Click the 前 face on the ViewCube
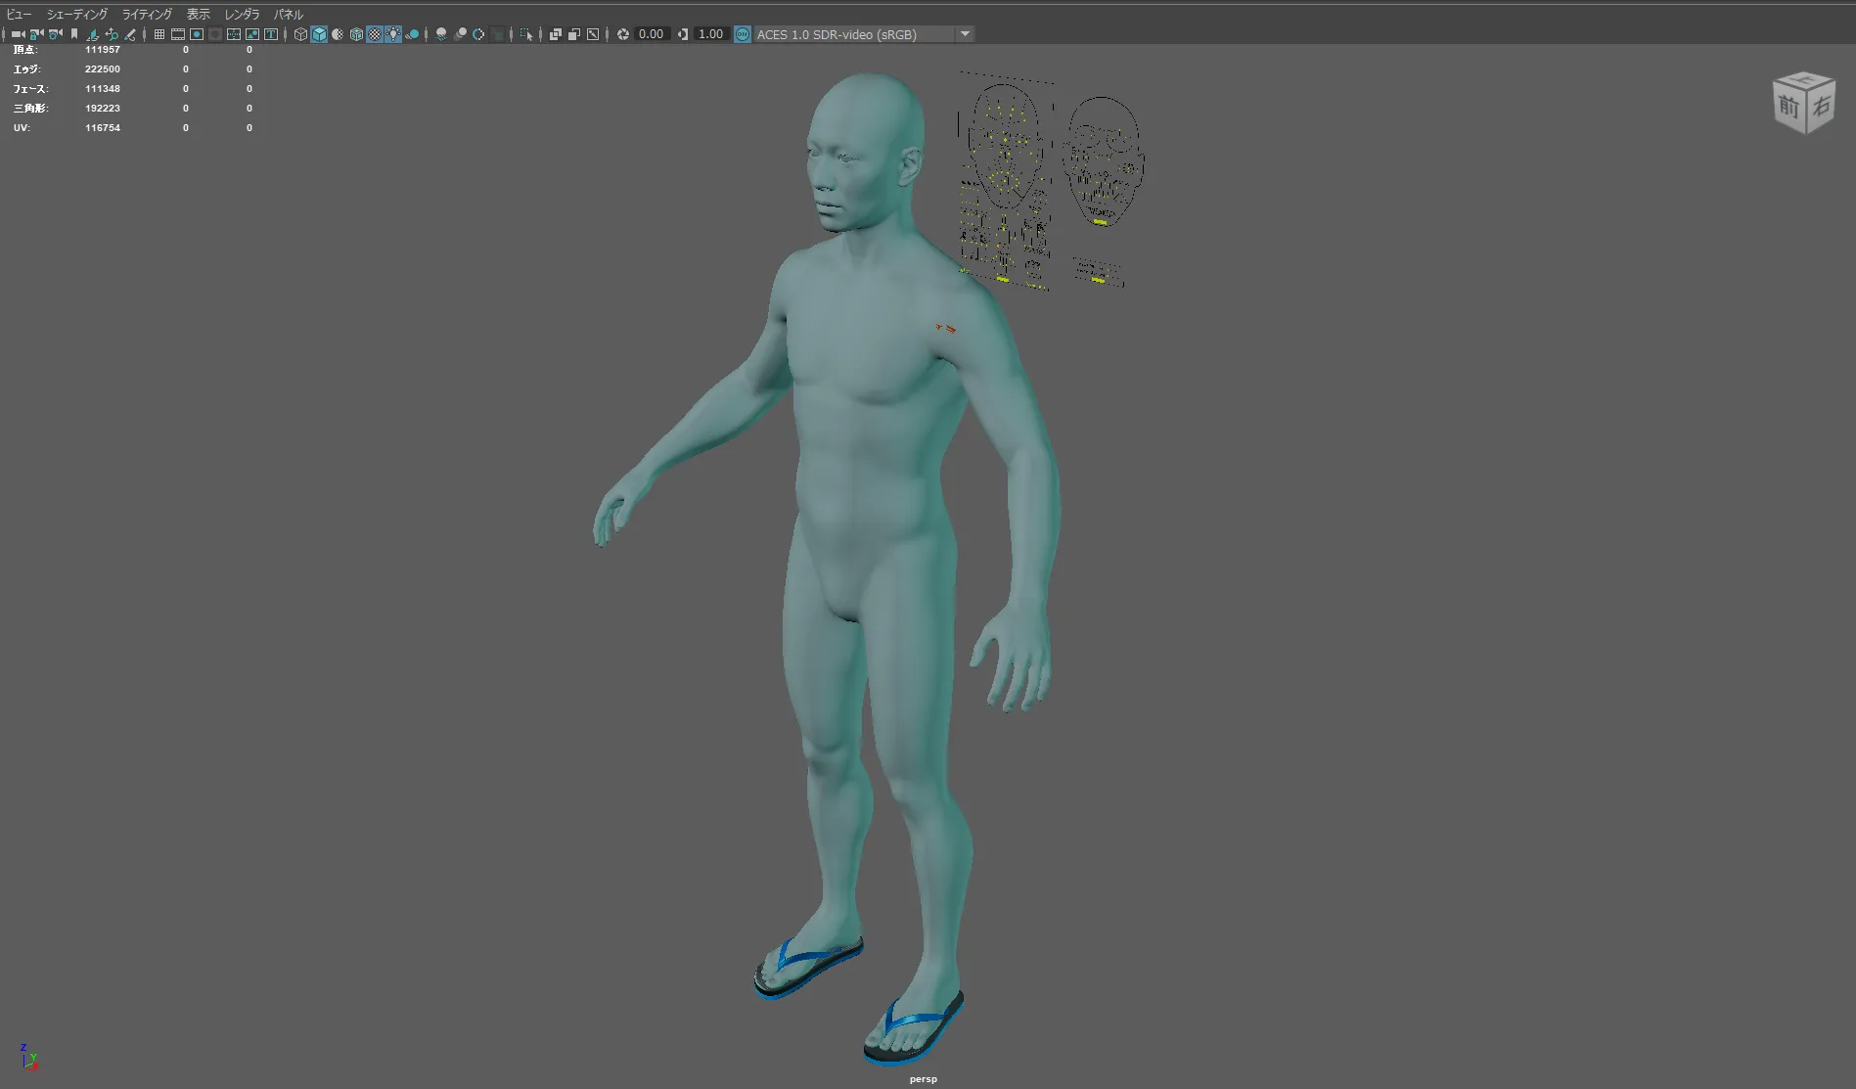This screenshot has width=1856, height=1089. tap(1789, 107)
